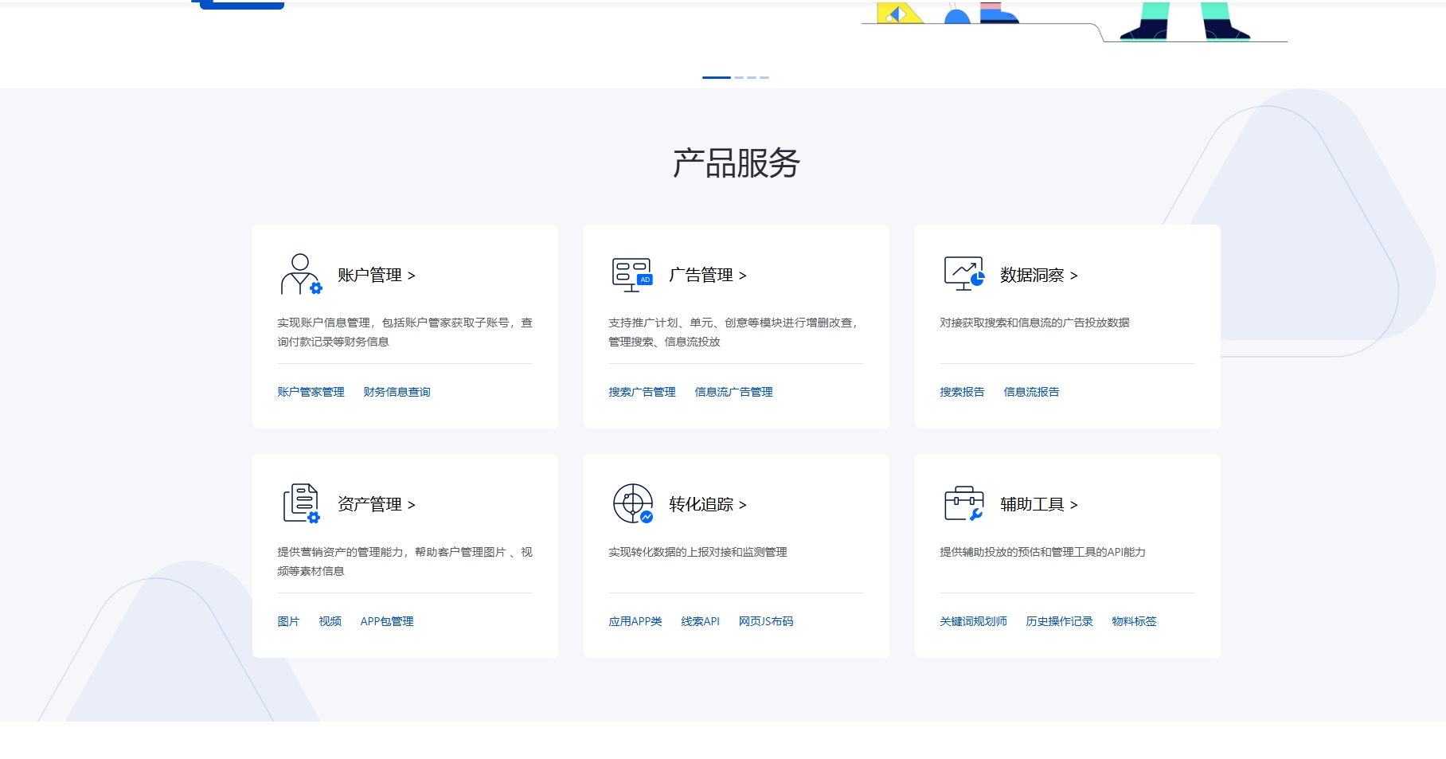1446x759 pixels.
Task: Select the active first carousel indicator
Action: click(x=716, y=77)
